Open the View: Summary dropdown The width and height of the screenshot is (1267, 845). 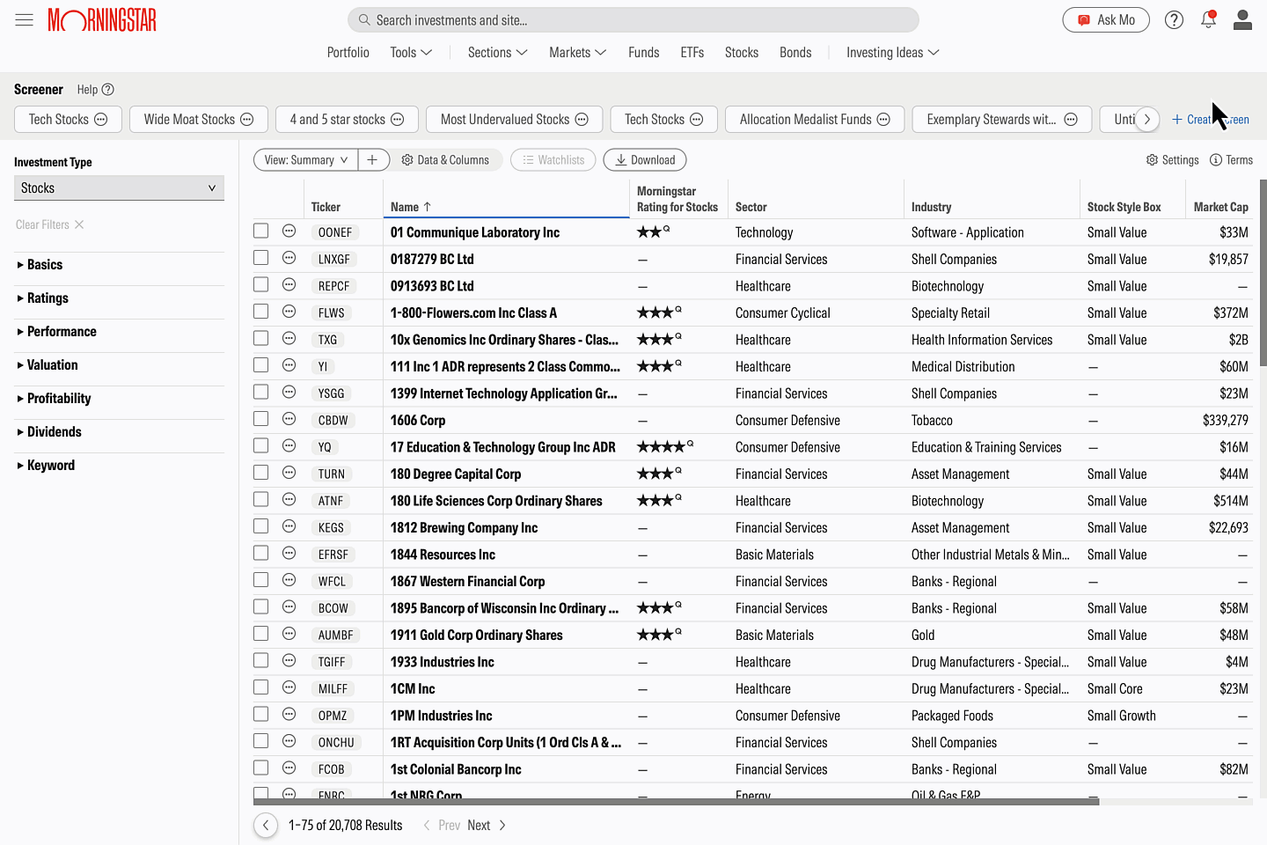(x=306, y=160)
